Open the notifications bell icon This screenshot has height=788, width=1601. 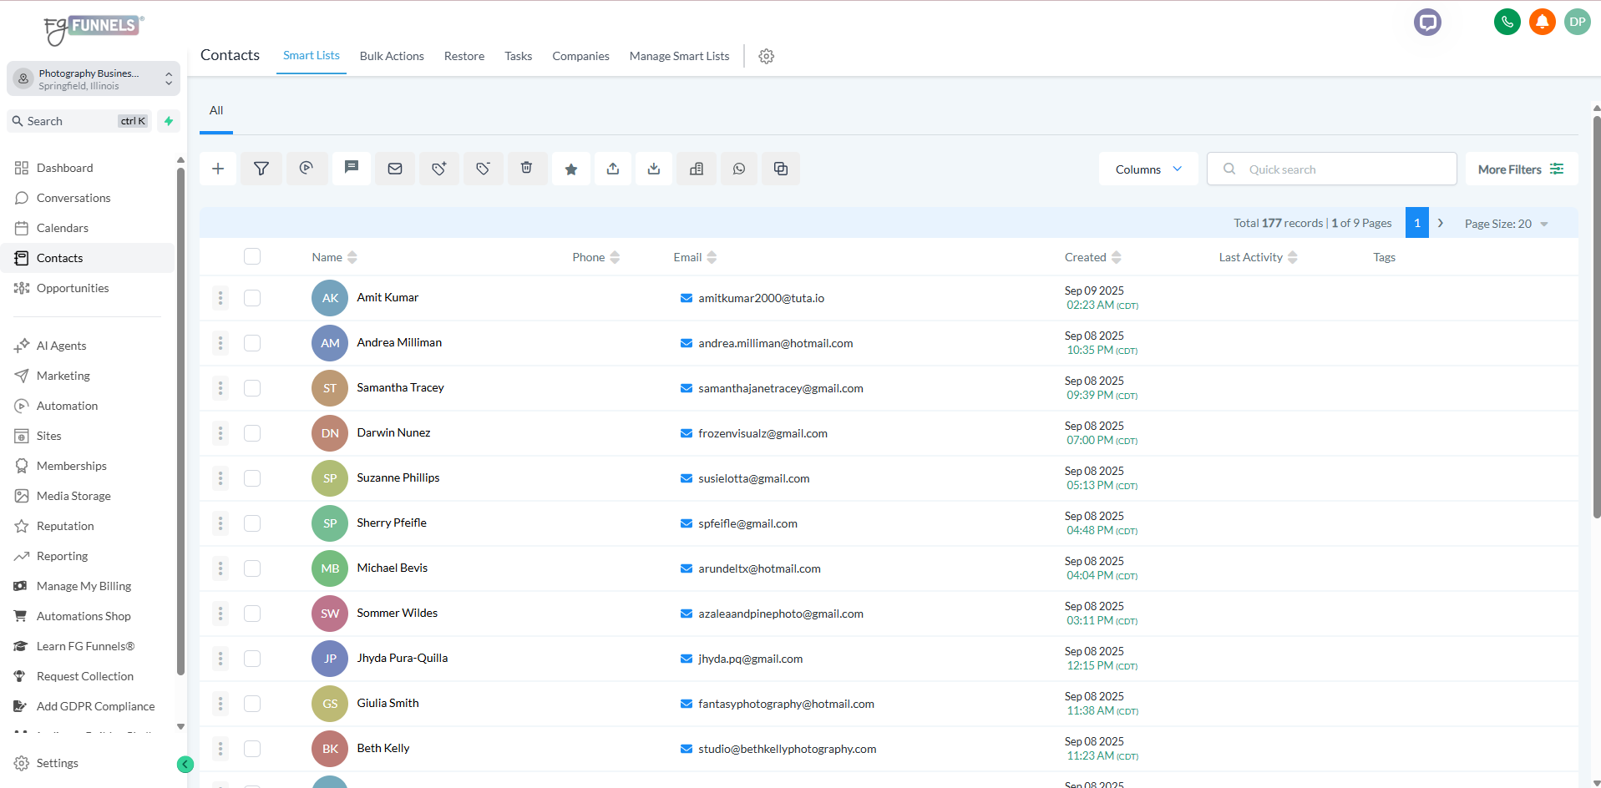[x=1542, y=22]
